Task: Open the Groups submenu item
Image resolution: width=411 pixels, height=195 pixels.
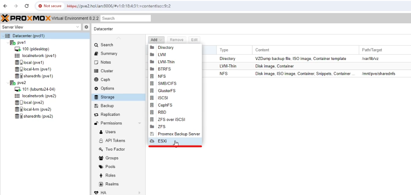Action: (119, 158)
